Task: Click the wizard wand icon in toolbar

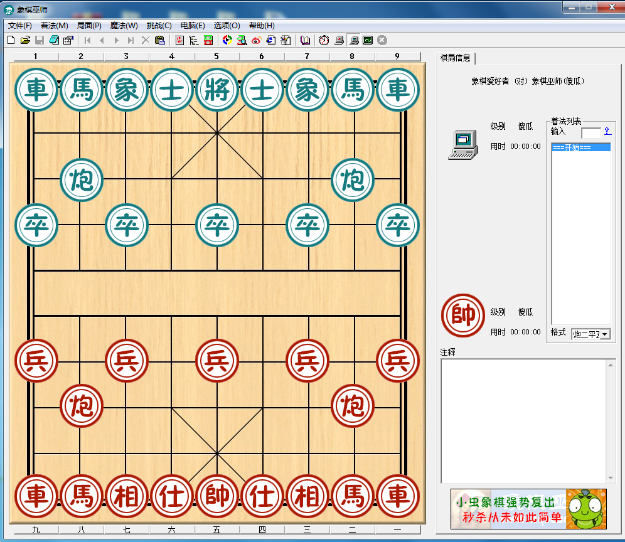Action: pos(286,40)
